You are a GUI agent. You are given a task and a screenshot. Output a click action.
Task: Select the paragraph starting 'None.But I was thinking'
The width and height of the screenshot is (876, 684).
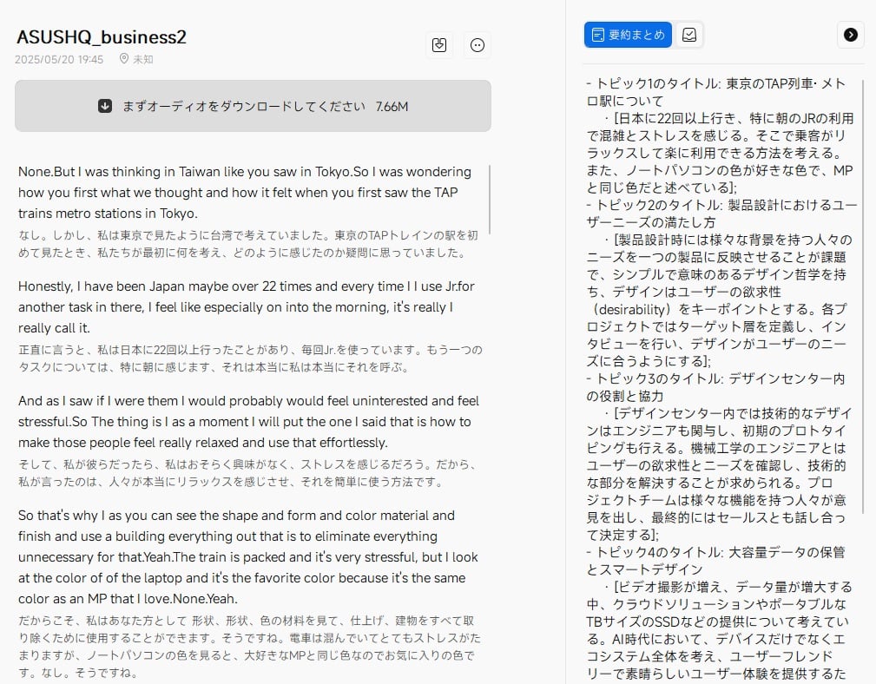tap(245, 193)
